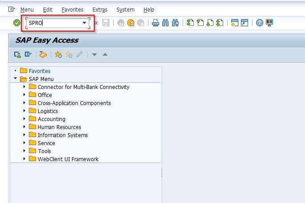Click the Save diskette icon
This screenshot has width=305, height=203.
(x=106, y=23)
